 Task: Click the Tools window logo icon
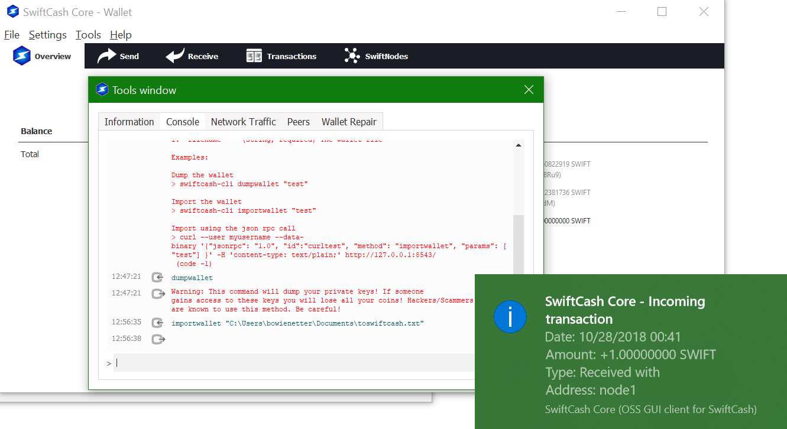102,90
